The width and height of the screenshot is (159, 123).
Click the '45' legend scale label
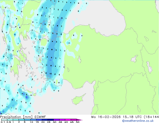pos(72,122)
